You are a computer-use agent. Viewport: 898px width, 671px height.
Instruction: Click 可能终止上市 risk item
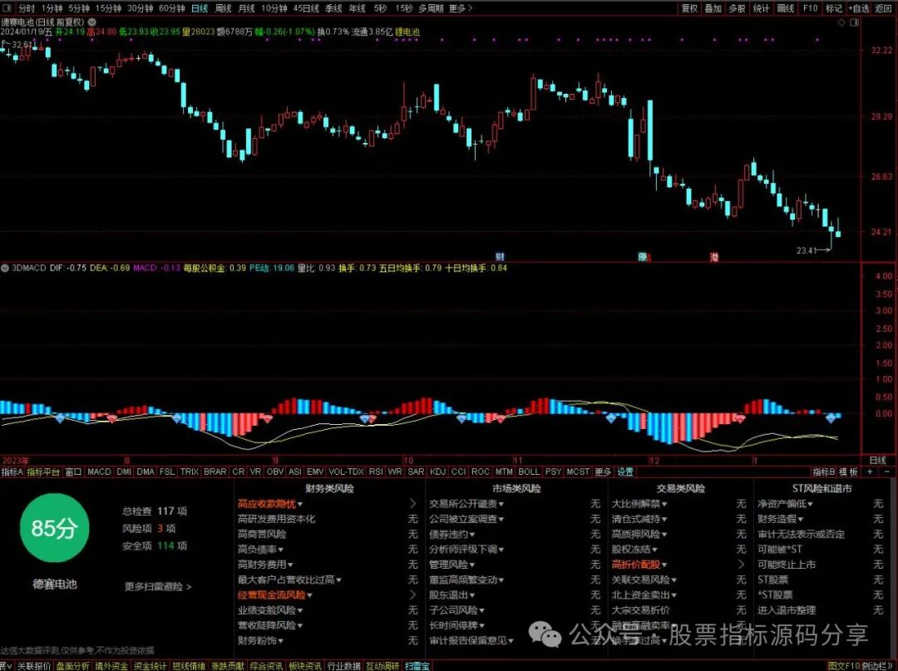pyautogui.click(x=787, y=565)
